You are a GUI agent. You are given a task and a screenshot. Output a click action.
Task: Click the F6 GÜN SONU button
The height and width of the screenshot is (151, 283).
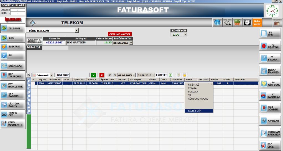click(270, 83)
